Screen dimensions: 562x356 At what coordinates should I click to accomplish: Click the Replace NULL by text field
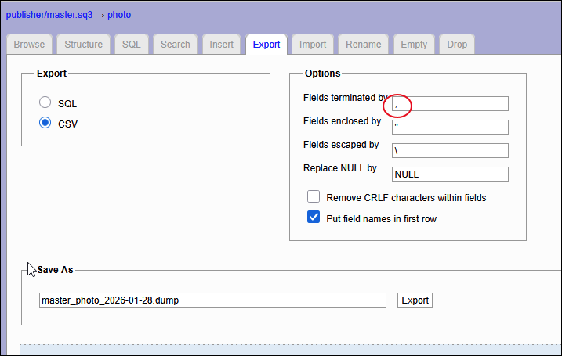tap(450, 174)
